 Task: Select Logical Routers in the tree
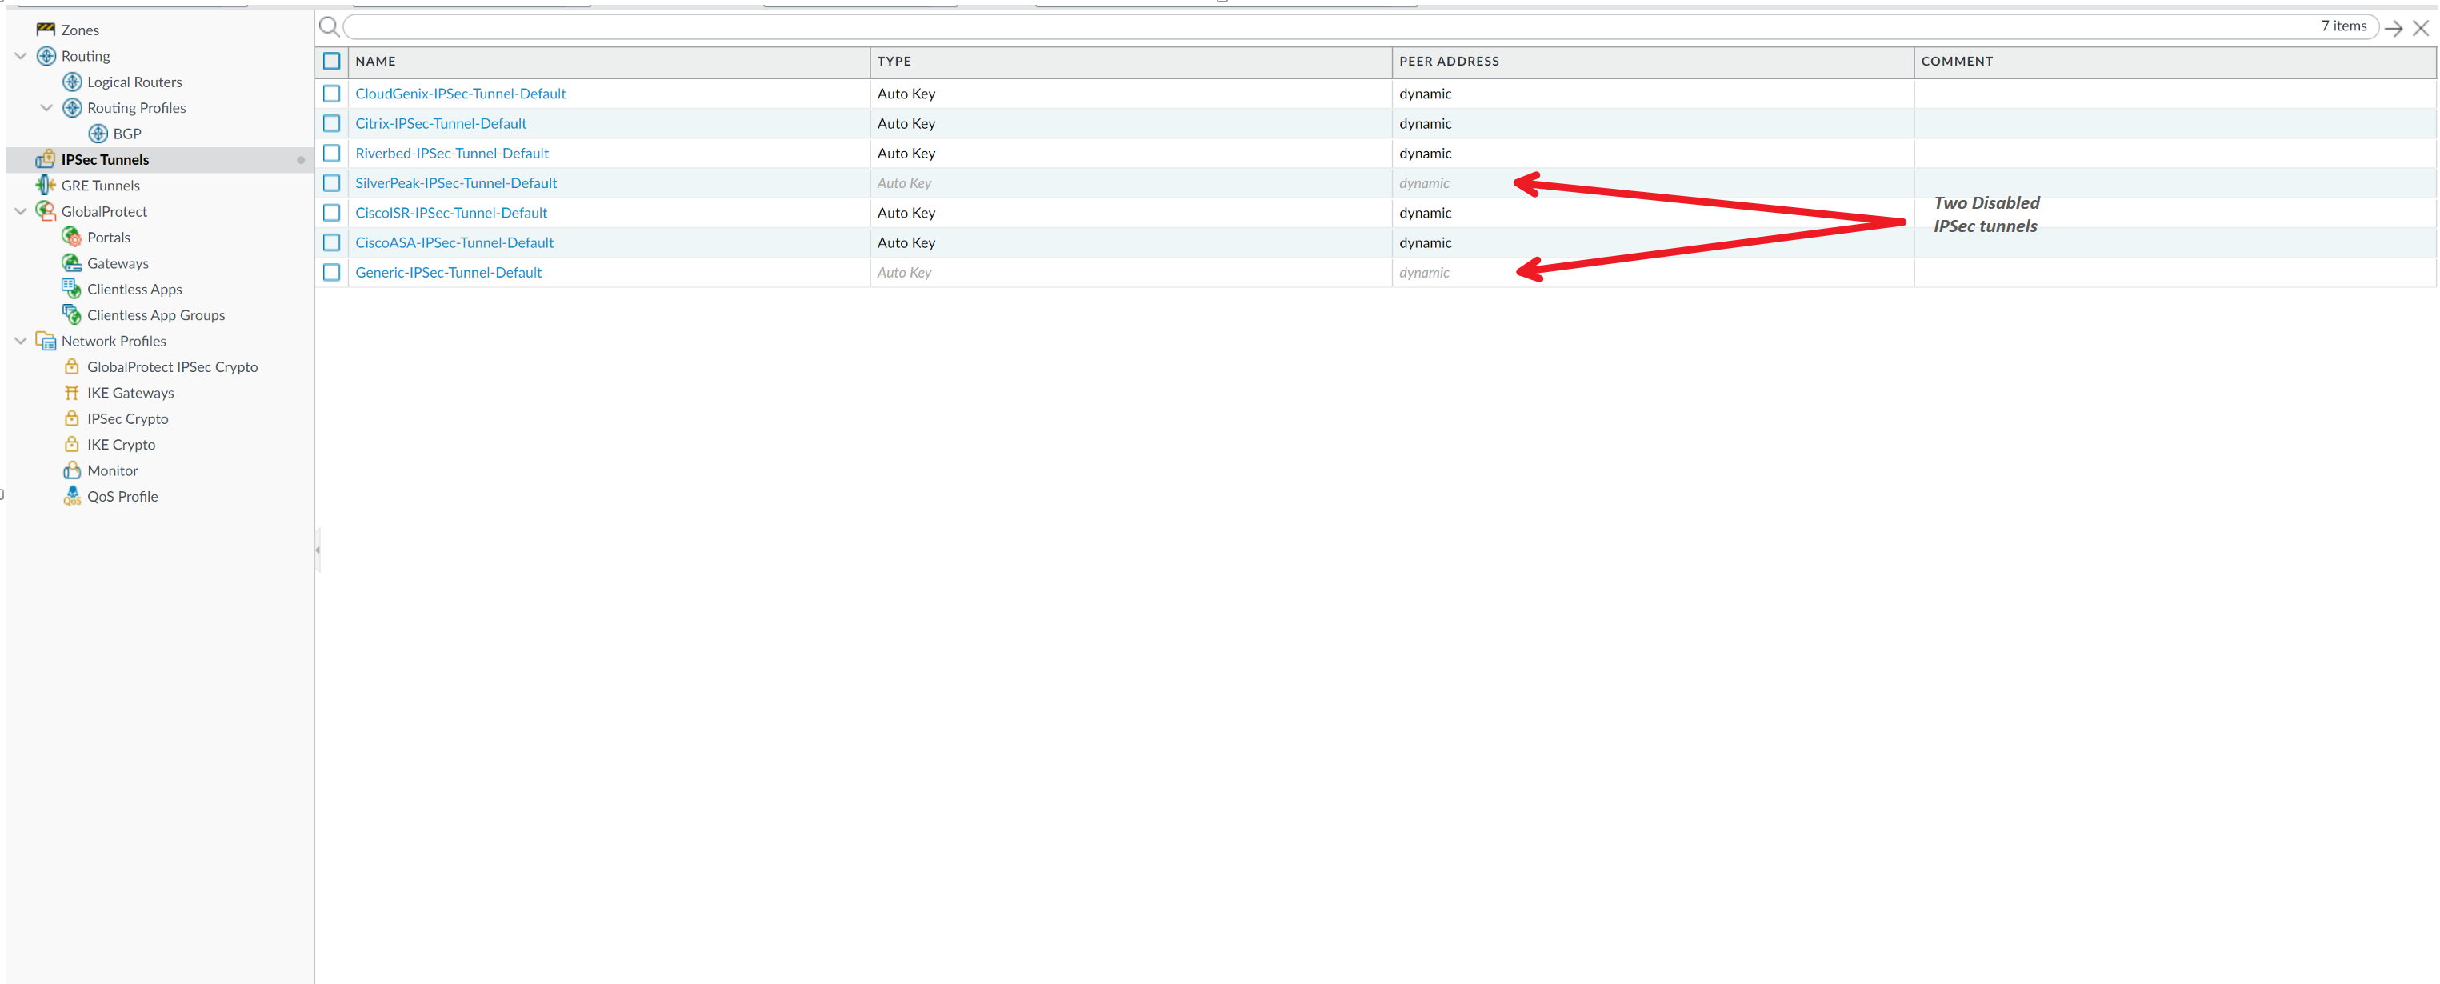coord(134,82)
